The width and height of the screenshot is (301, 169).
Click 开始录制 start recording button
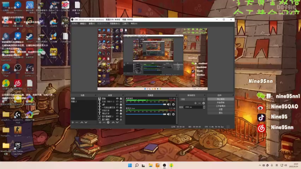click(x=220, y=103)
